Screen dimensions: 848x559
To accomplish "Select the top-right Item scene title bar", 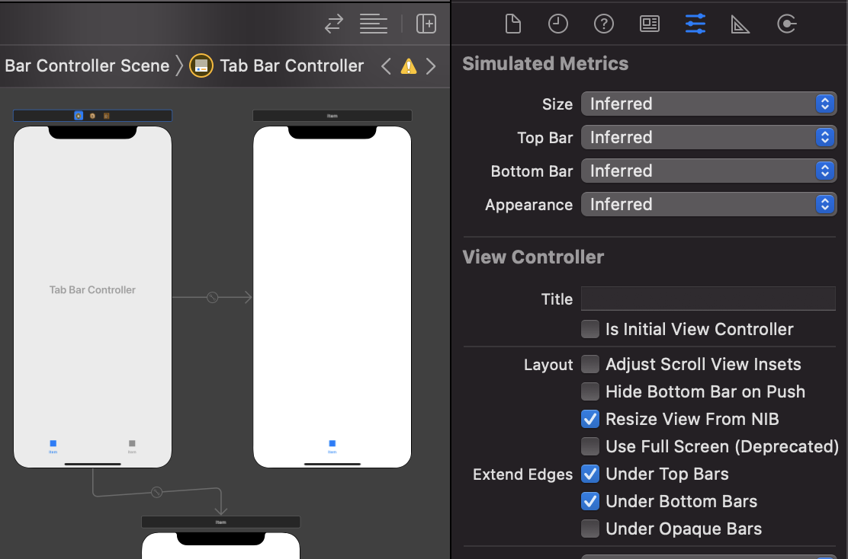I will (x=332, y=116).
